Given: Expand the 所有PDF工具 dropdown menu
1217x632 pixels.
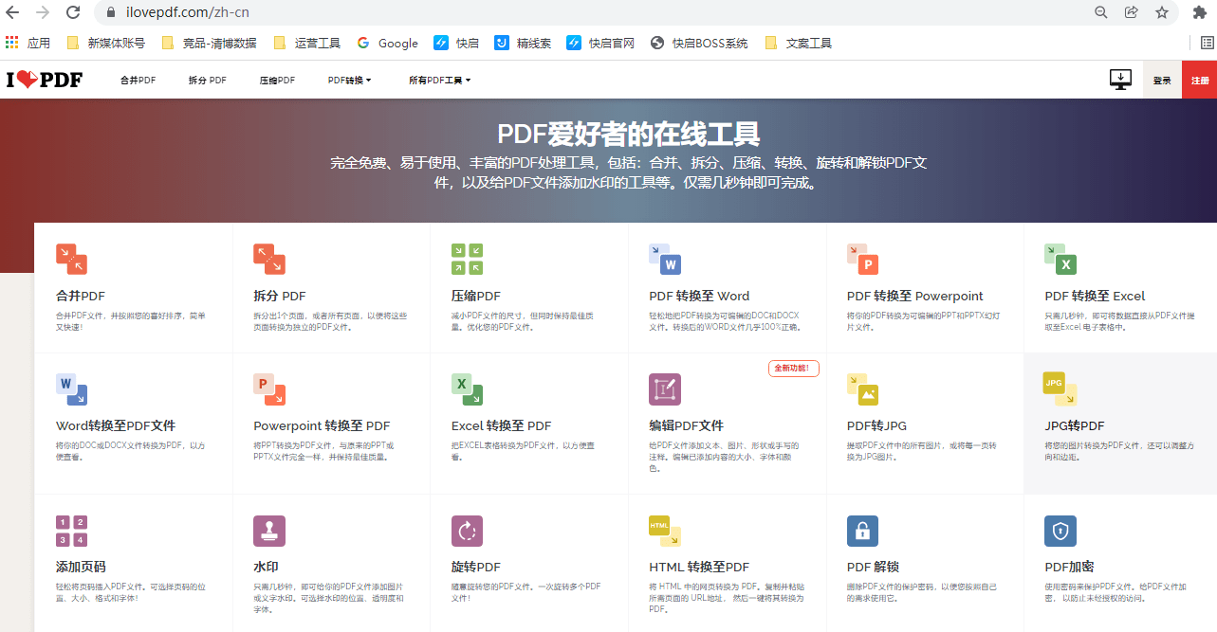Looking at the screenshot, I should pos(439,81).
